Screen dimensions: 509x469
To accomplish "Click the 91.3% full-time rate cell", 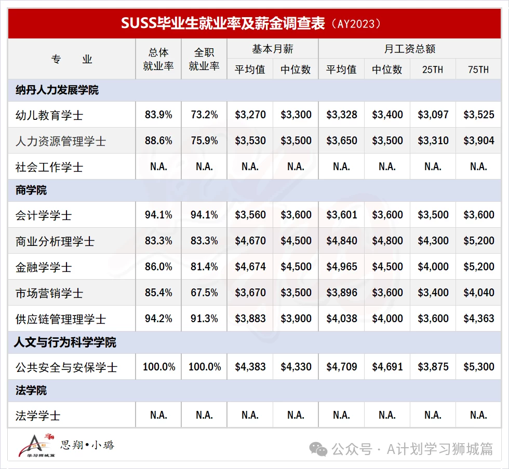I will 204,319.
